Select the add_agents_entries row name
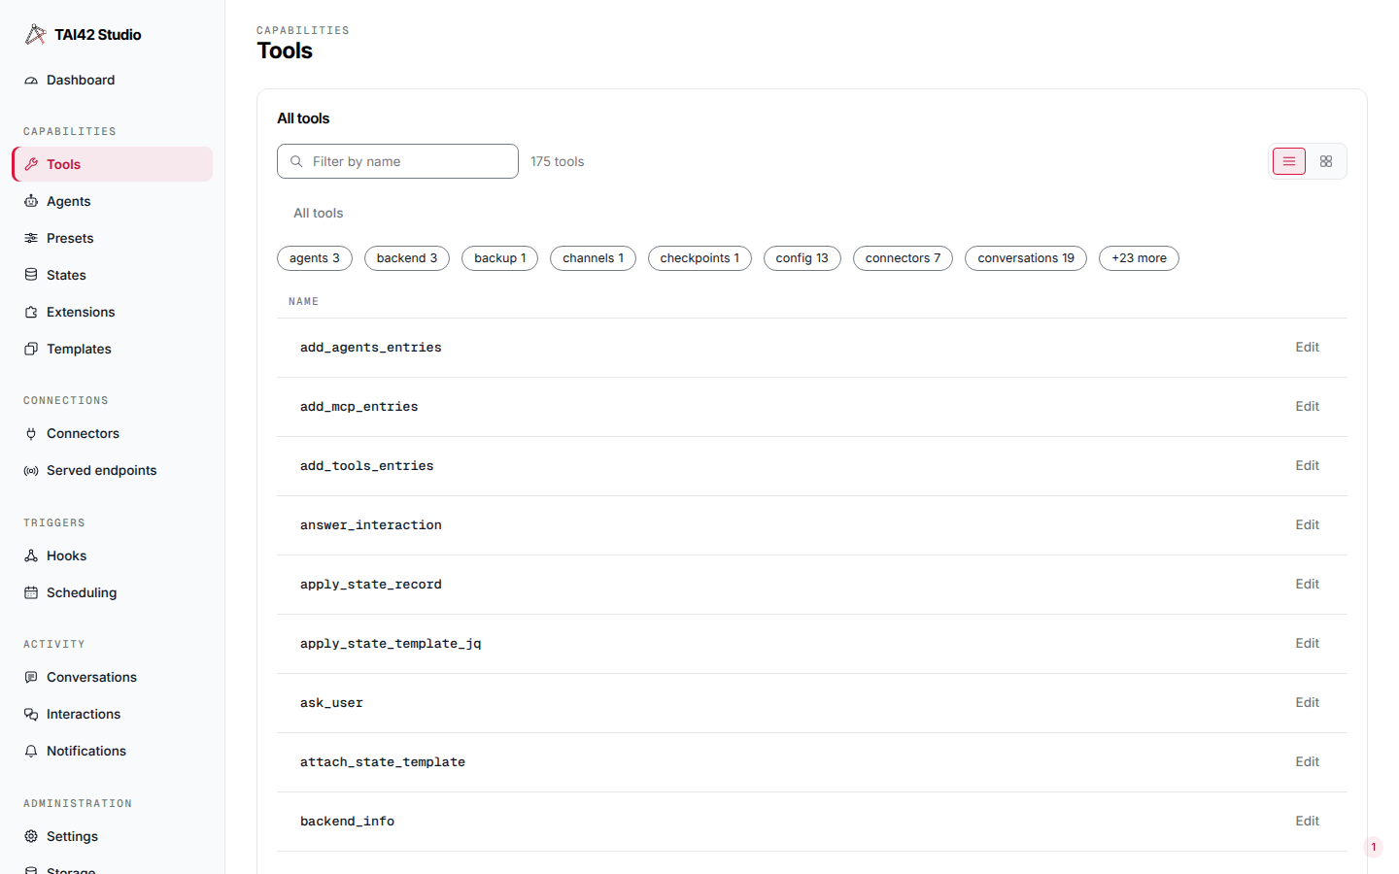1399x874 pixels. [x=370, y=348]
